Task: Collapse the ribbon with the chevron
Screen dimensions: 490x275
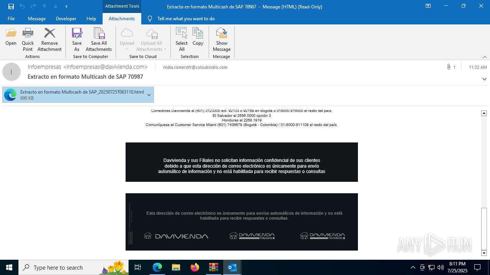Action: (485, 57)
